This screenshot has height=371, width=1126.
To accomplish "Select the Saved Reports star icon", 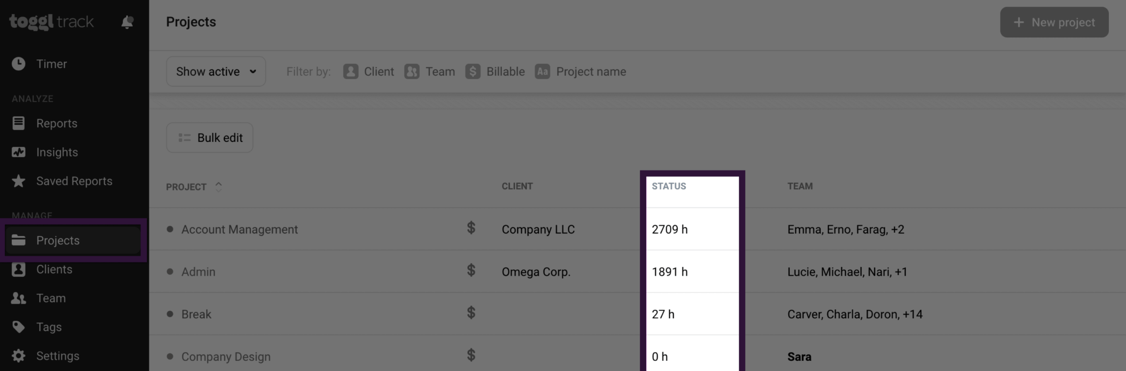I will coord(18,181).
